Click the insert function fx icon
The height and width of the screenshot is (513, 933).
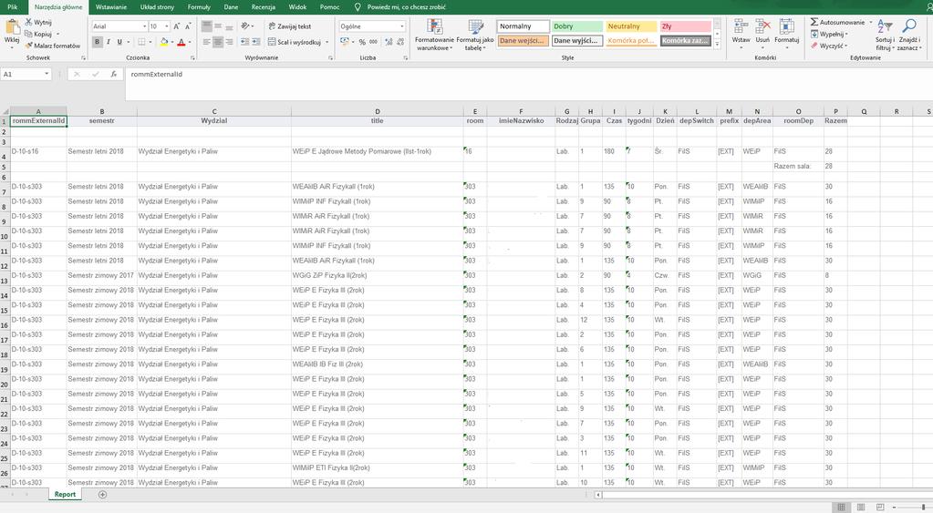[113, 75]
